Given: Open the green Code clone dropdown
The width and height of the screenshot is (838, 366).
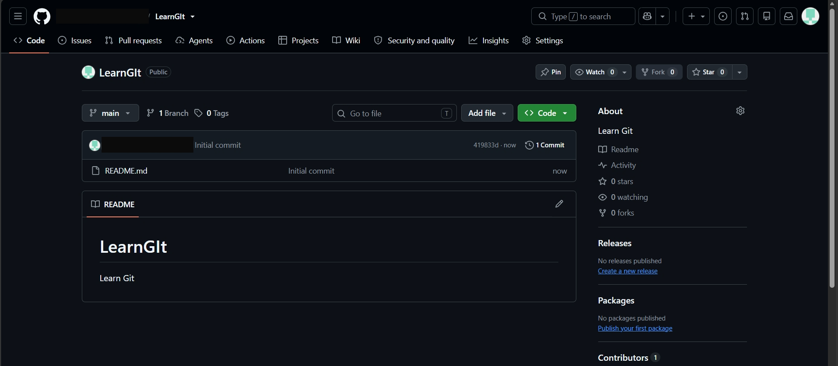Looking at the screenshot, I should click(547, 113).
